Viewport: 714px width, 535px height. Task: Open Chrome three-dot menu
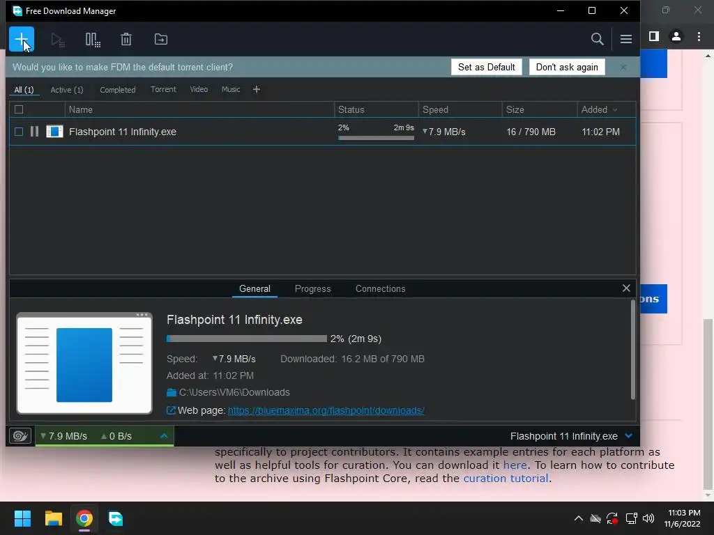coord(699,36)
